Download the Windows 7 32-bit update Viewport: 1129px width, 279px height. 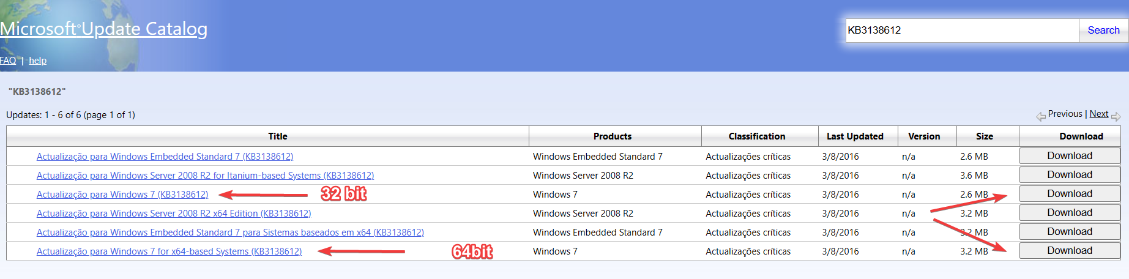pyautogui.click(x=1069, y=194)
